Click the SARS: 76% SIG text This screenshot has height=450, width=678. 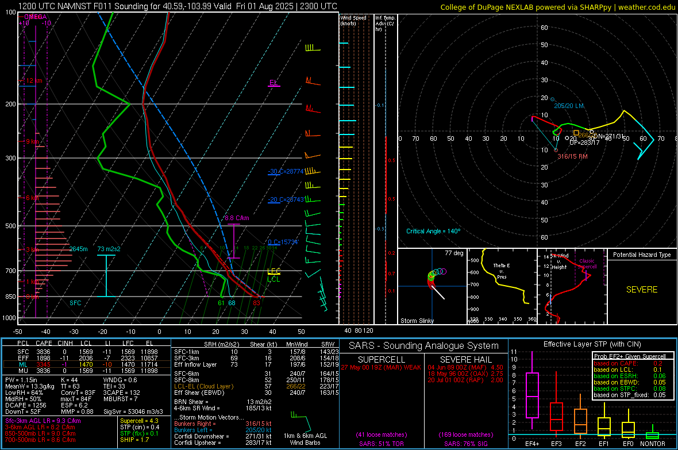click(x=465, y=444)
